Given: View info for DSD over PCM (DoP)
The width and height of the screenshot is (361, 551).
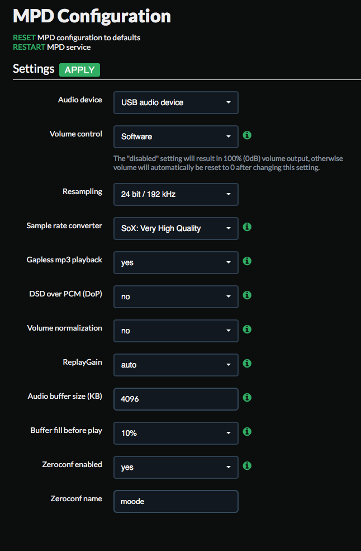Looking at the screenshot, I should (x=247, y=295).
